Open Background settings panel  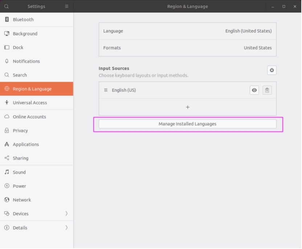37,34
